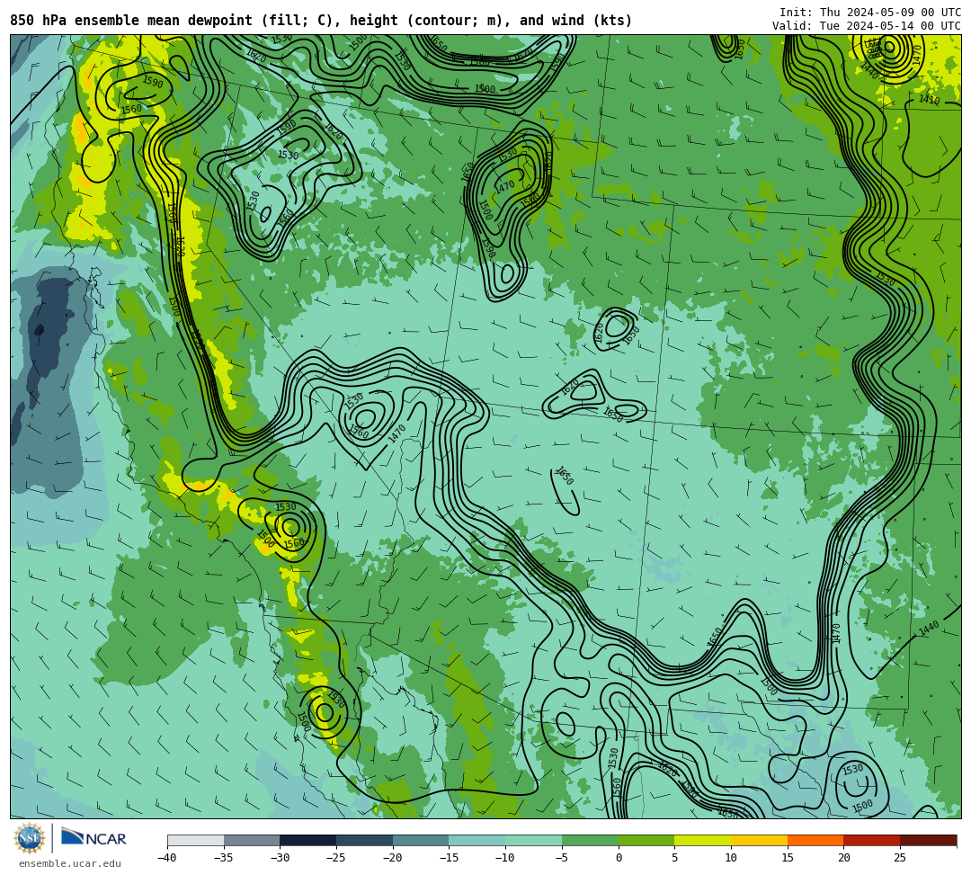The image size is (971, 875).
Task: Click the −35 colorbar label
Action: click(223, 858)
